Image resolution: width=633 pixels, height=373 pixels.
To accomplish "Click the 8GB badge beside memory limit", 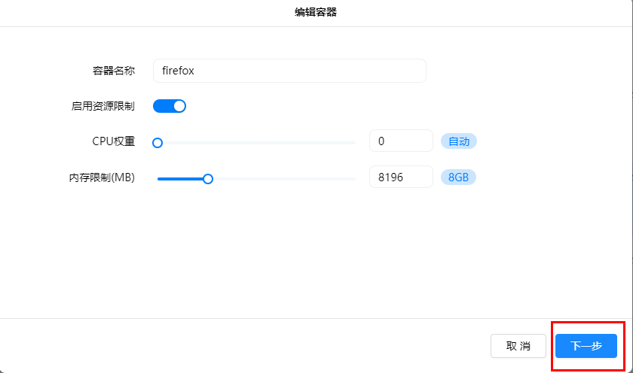I will click(459, 177).
